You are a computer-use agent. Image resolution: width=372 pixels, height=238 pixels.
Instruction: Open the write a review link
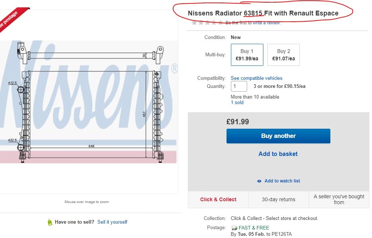(266, 23)
